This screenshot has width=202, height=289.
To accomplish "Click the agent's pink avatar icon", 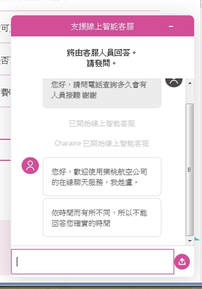I will (x=30, y=166).
